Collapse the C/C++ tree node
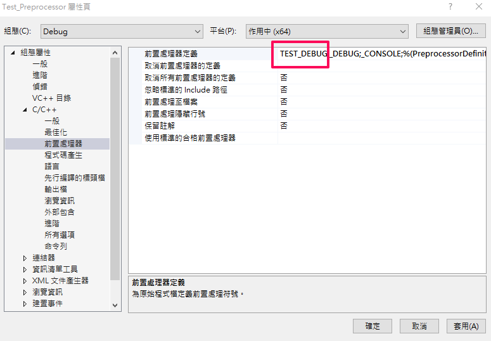Viewport: 491px width, 341px height. pos(25,110)
